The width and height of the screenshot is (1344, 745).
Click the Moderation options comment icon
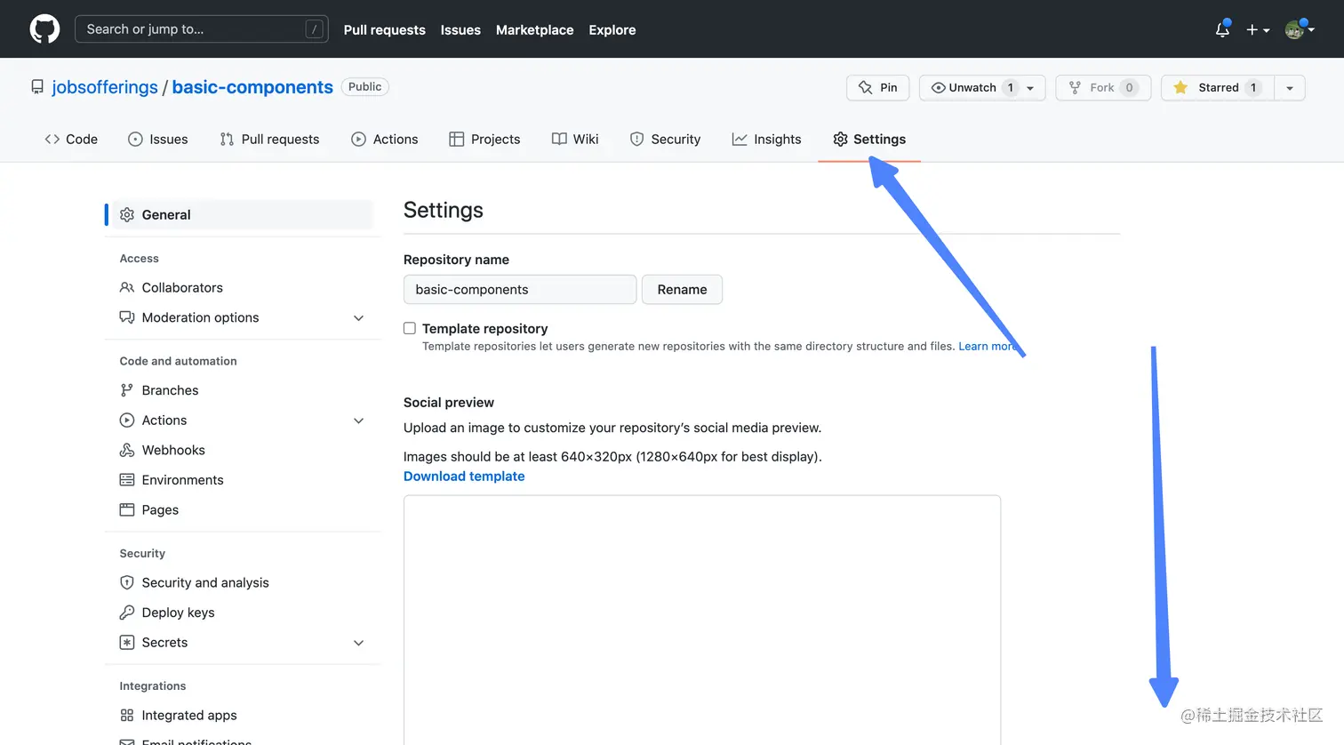(127, 317)
